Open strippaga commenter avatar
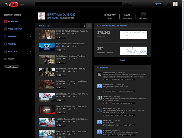 (x=99, y=132)
